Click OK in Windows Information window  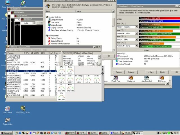(109, 56)
